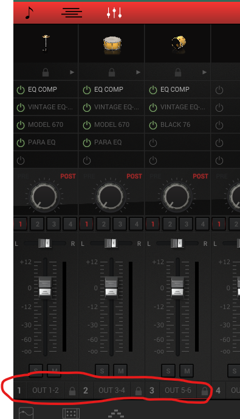Toggle power for MODEL 670 on channel 1

click(21, 125)
